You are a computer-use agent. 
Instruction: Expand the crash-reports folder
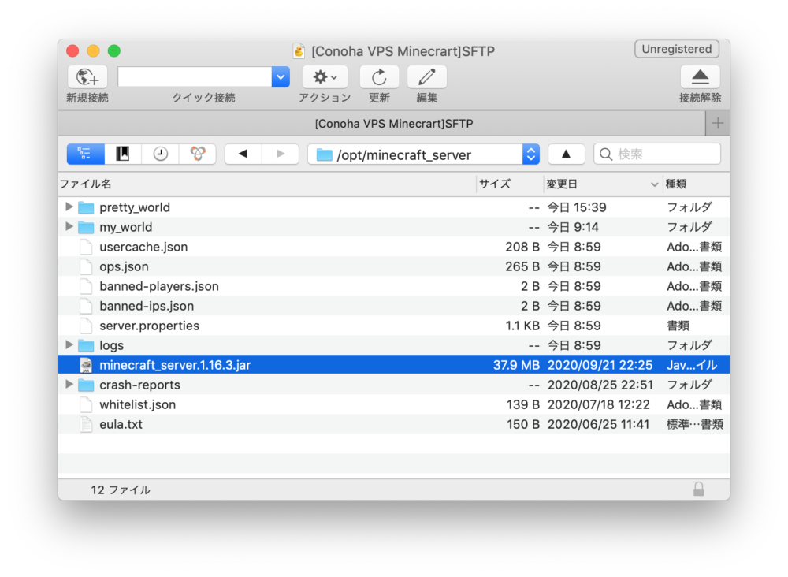[x=69, y=385]
